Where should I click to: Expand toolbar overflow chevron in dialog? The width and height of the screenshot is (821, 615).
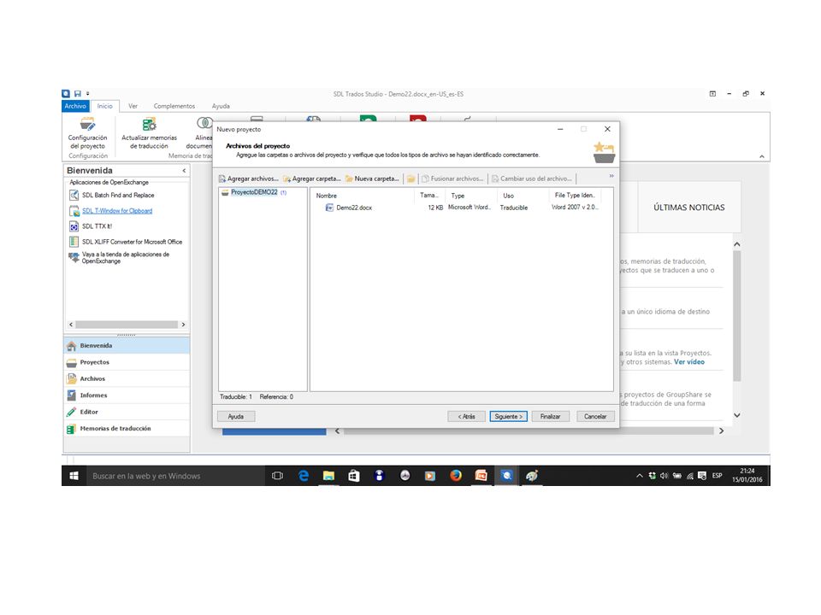[611, 176]
